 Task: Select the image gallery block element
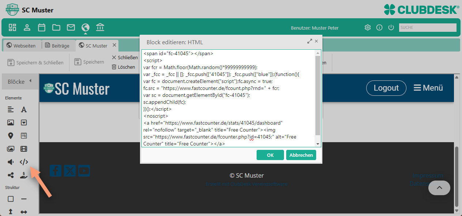[11, 149]
